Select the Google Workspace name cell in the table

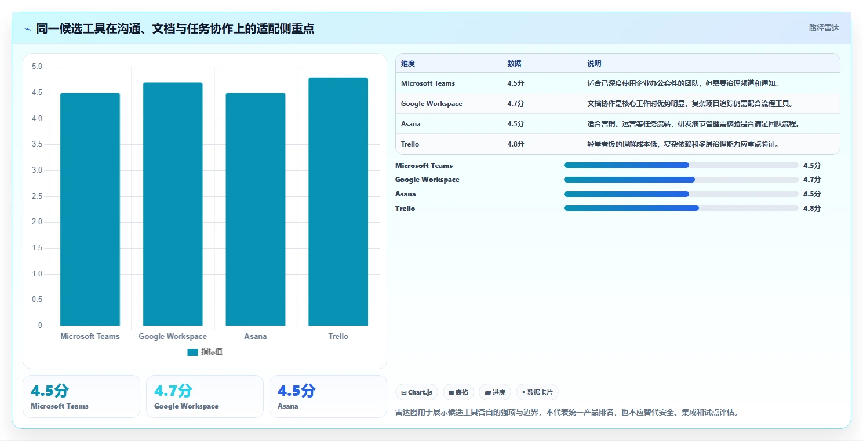tap(432, 104)
